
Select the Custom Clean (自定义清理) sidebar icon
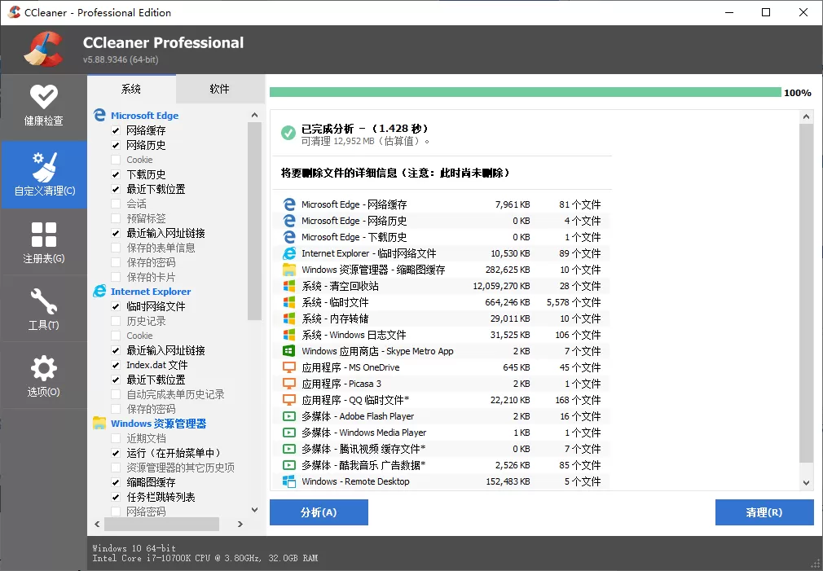(x=45, y=173)
